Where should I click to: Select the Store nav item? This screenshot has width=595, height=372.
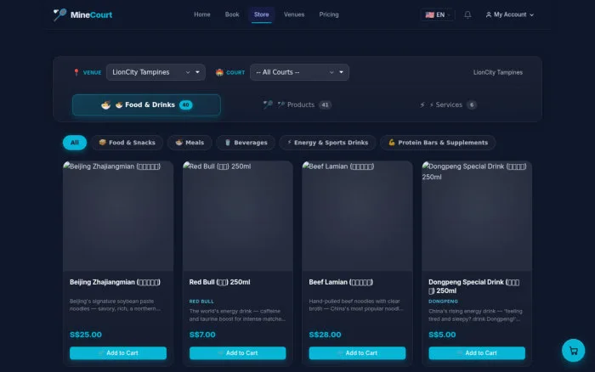(262, 14)
